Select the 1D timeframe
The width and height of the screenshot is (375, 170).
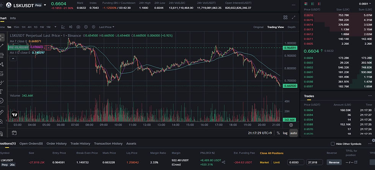pos(35,27)
